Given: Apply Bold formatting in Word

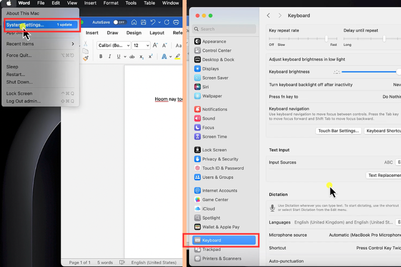Looking at the screenshot, I should [x=101, y=57].
